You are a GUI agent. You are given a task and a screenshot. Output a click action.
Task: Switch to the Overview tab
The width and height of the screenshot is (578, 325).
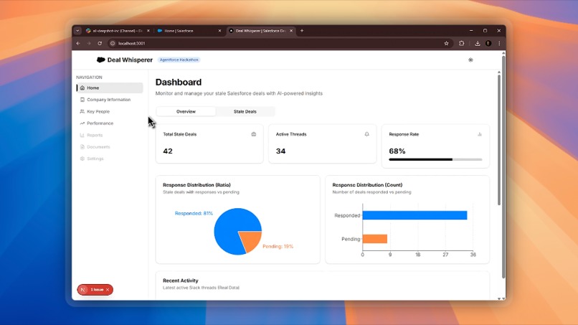[x=186, y=111]
